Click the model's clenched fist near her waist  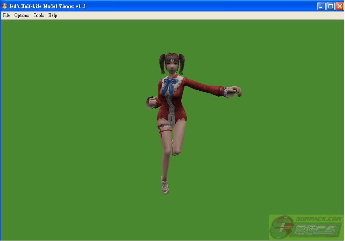150,103
